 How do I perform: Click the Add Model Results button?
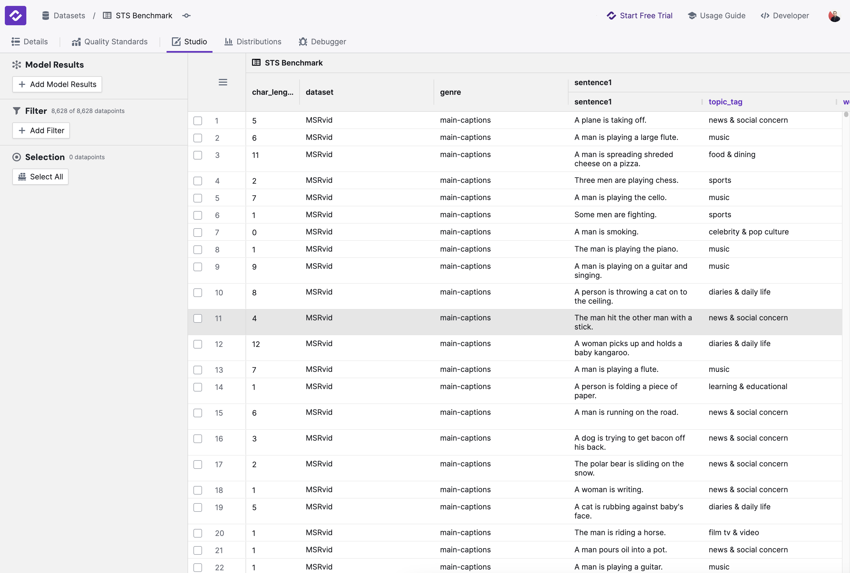(x=57, y=84)
